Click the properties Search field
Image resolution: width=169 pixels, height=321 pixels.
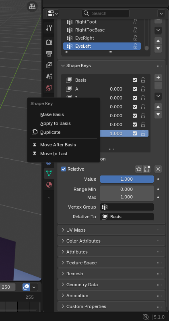[105, 13]
